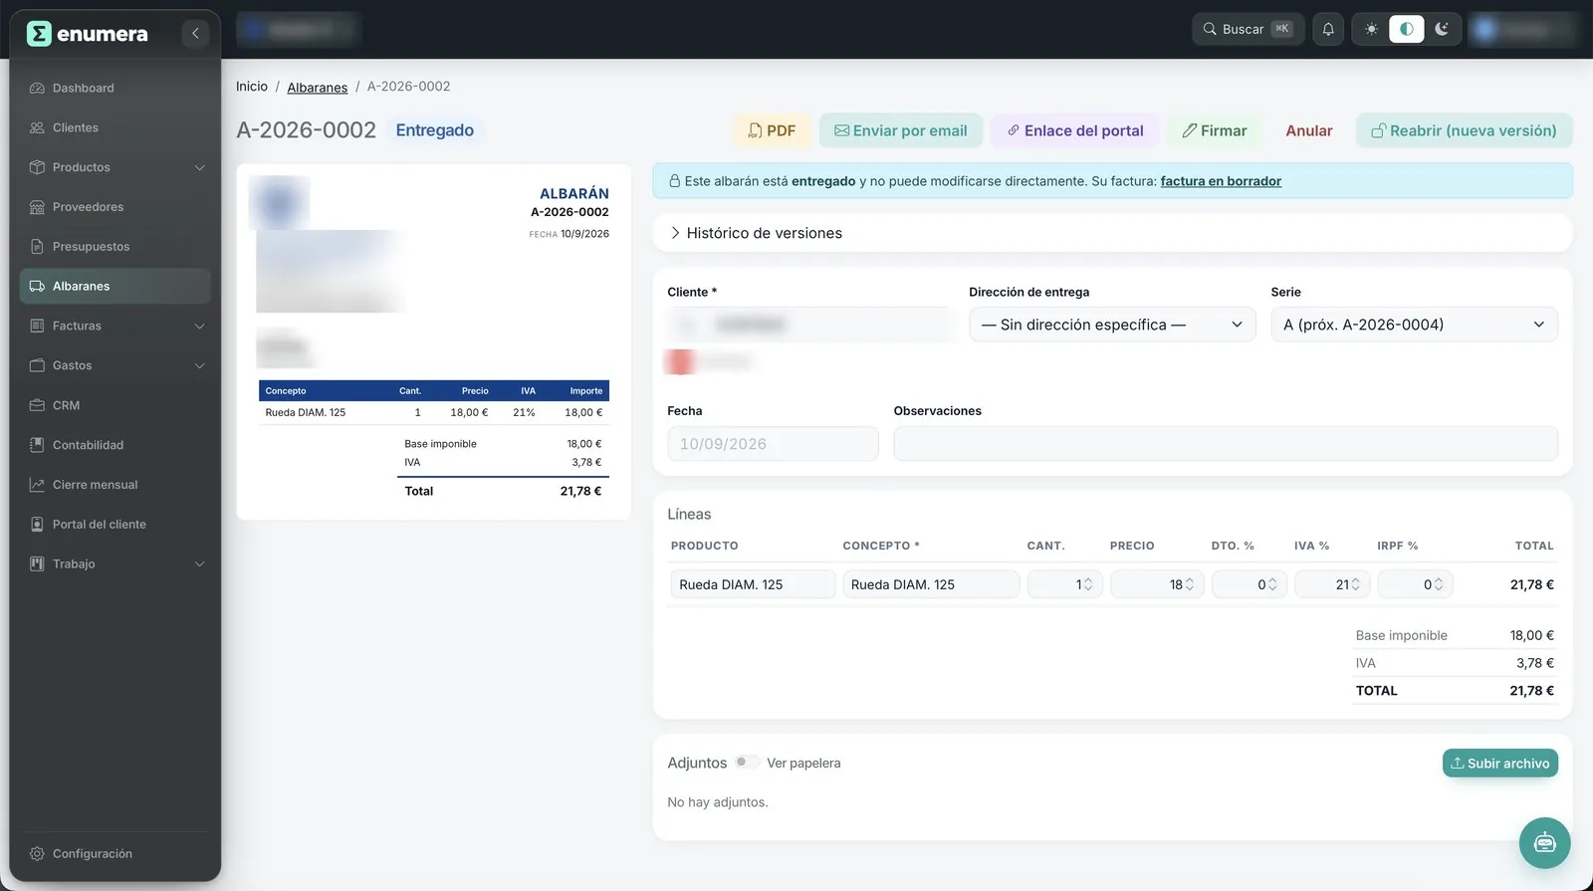The image size is (1593, 891).
Task: Adjust the Cant. quantity stepper
Action: pos(1087,584)
